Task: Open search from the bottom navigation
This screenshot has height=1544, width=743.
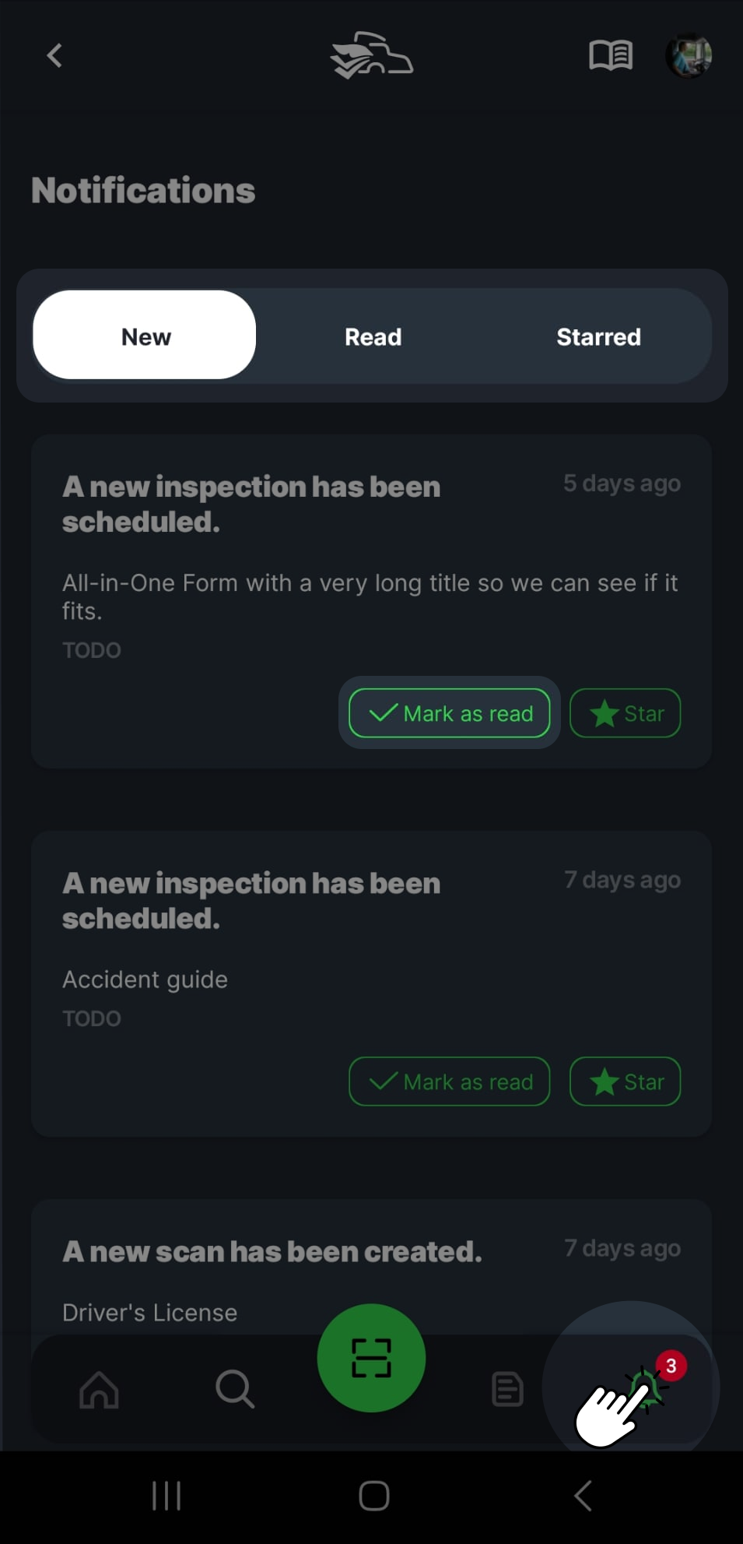Action: pyautogui.click(x=234, y=1389)
